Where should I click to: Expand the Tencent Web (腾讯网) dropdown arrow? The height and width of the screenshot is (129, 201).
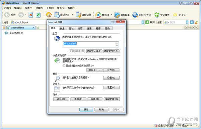point(112,15)
